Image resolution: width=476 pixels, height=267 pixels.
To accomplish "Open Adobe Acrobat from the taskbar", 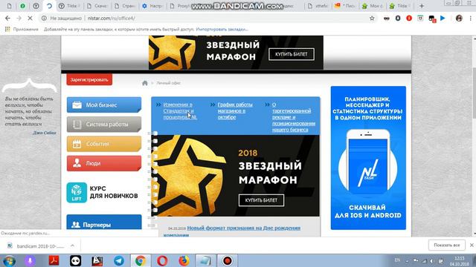I will (54, 260).
